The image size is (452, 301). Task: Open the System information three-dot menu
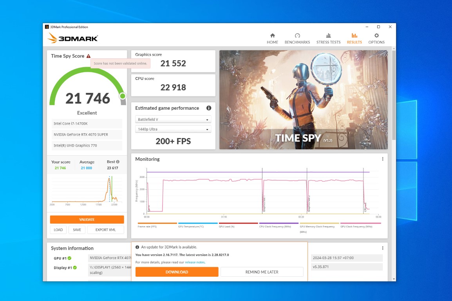pos(383,248)
